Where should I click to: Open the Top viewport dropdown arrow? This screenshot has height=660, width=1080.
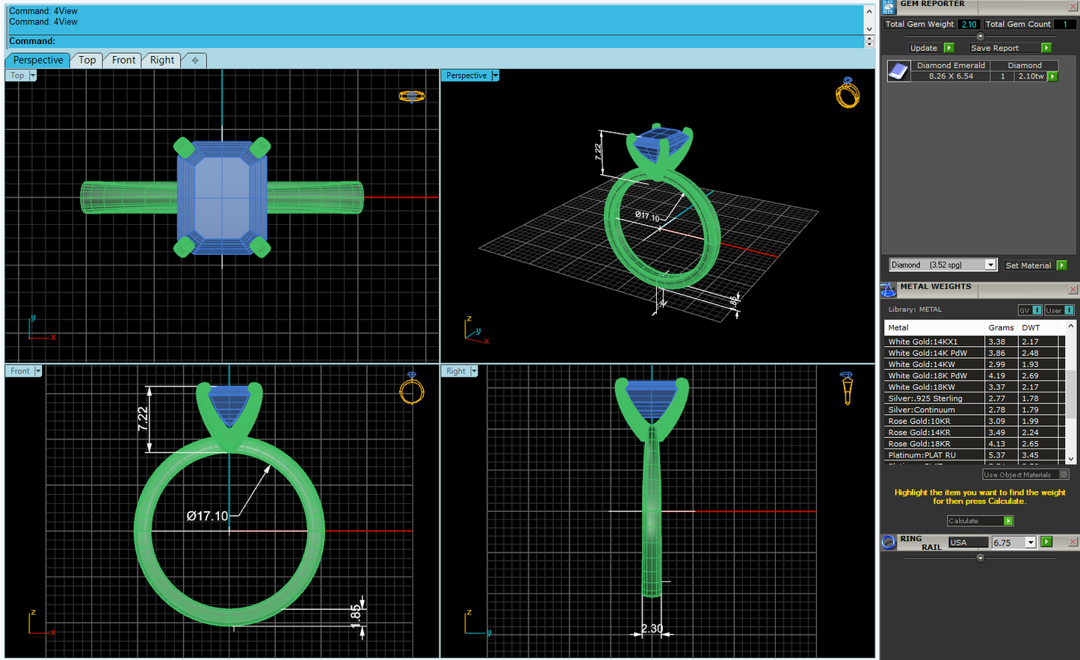pyautogui.click(x=32, y=75)
